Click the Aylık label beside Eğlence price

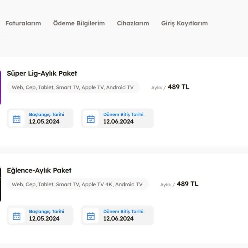[166, 185]
